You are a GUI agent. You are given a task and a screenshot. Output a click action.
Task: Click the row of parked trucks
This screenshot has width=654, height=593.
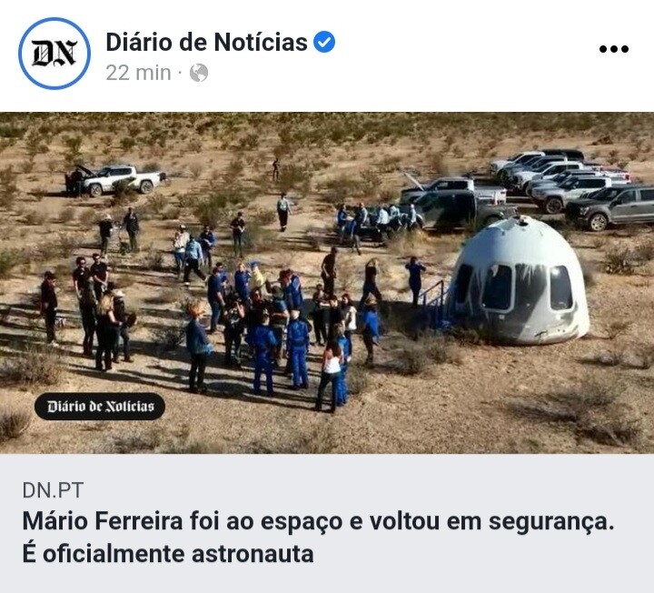click(559, 188)
